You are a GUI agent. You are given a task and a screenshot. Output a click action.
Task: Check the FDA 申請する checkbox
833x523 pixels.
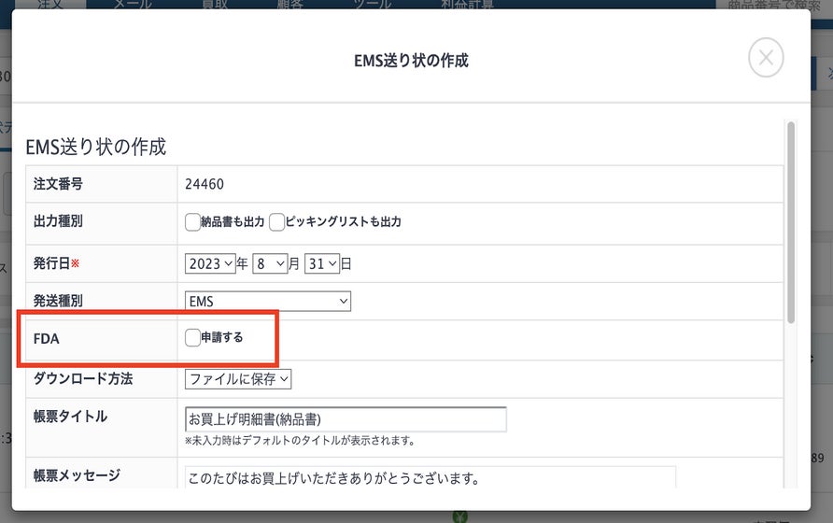pyautogui.click(x=192, y=337)
